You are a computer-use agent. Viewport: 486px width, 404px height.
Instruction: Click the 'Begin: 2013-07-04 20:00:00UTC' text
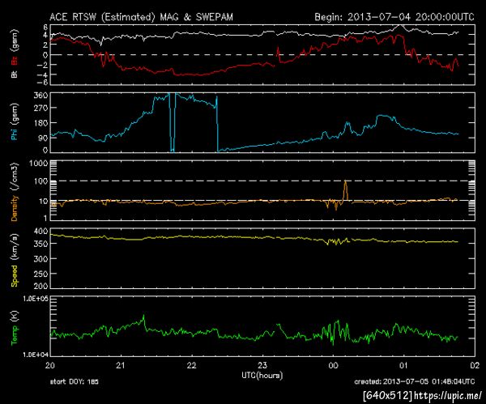click(394, 17)
